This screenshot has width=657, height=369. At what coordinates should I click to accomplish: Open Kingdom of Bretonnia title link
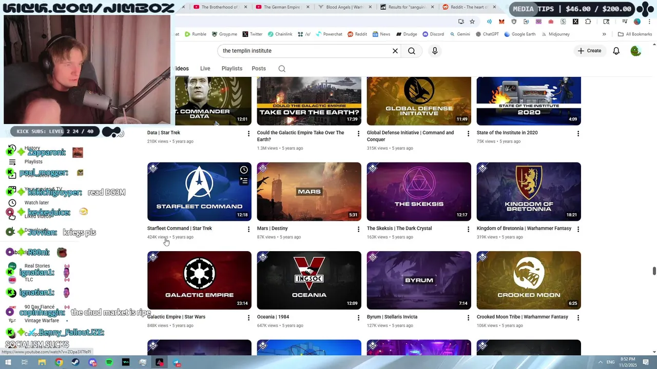pyautogui.click(x=524, y=229)
